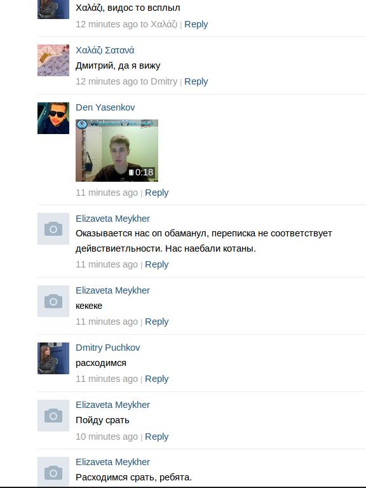Image resolution: width=366 pixels, height=488 pixels.
Task: Click the Elizaveta Meykher name above 'Оказывается' comment
Action: (x=112, y=219)
